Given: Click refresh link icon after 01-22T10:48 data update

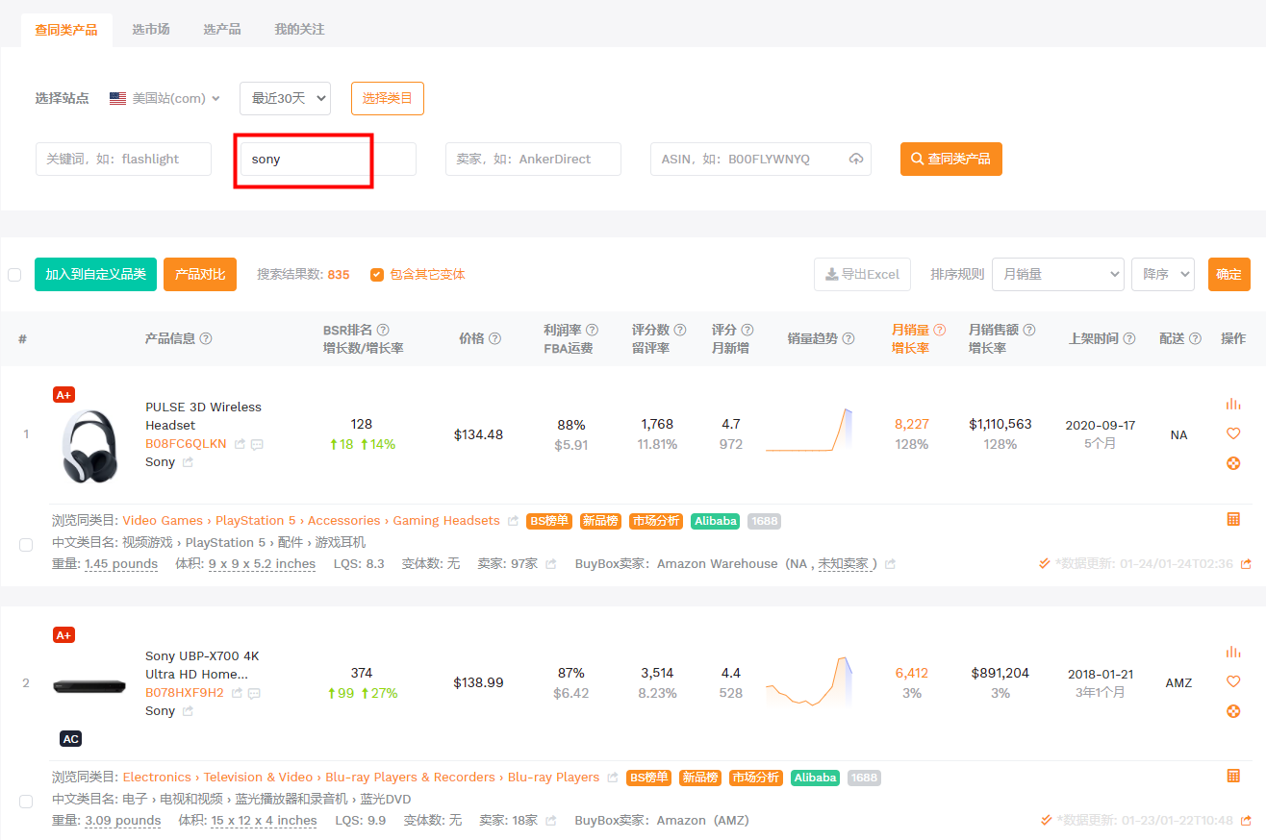Looking at the screenshot, I should (1247, 821).
